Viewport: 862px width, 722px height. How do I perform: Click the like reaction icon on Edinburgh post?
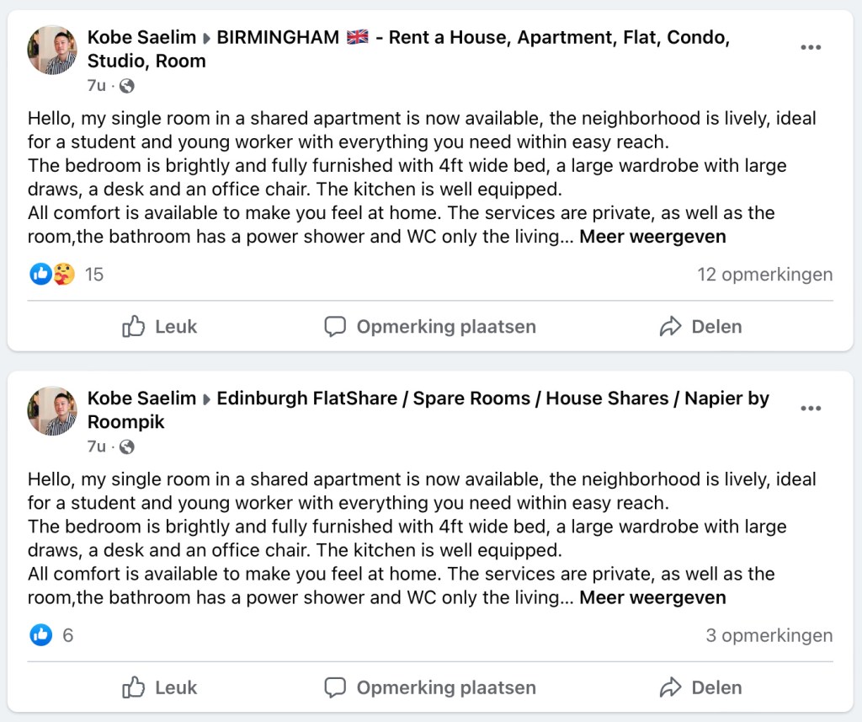(40, 635)
